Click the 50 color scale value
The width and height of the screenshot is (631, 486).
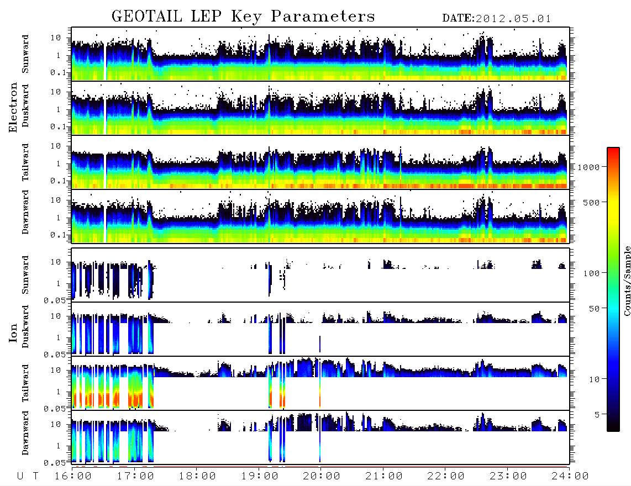tap(594, 309)
